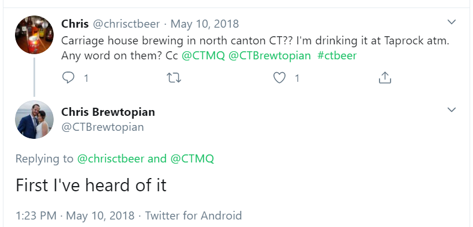Open the share tweet icon
The height and width of the screenshot is (227, 473).
pyautogui.click(x=385, y=77)
